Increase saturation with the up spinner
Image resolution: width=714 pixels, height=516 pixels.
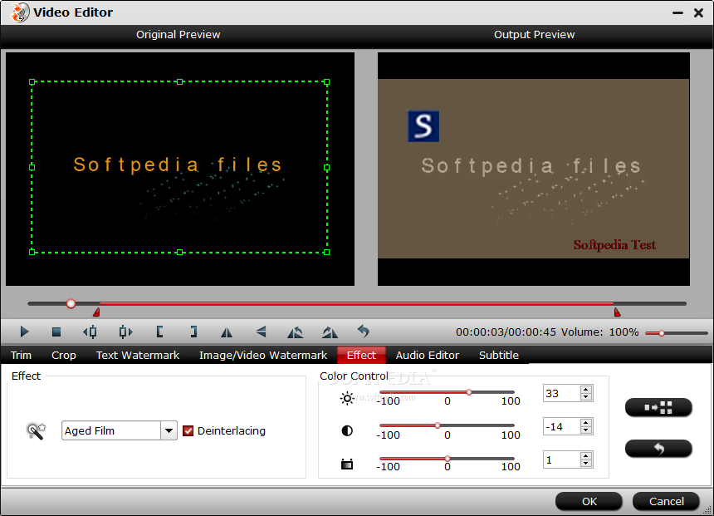586,456
